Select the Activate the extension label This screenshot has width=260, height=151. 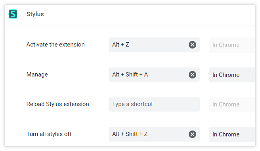pyautogui.click(x=55, y=45)
